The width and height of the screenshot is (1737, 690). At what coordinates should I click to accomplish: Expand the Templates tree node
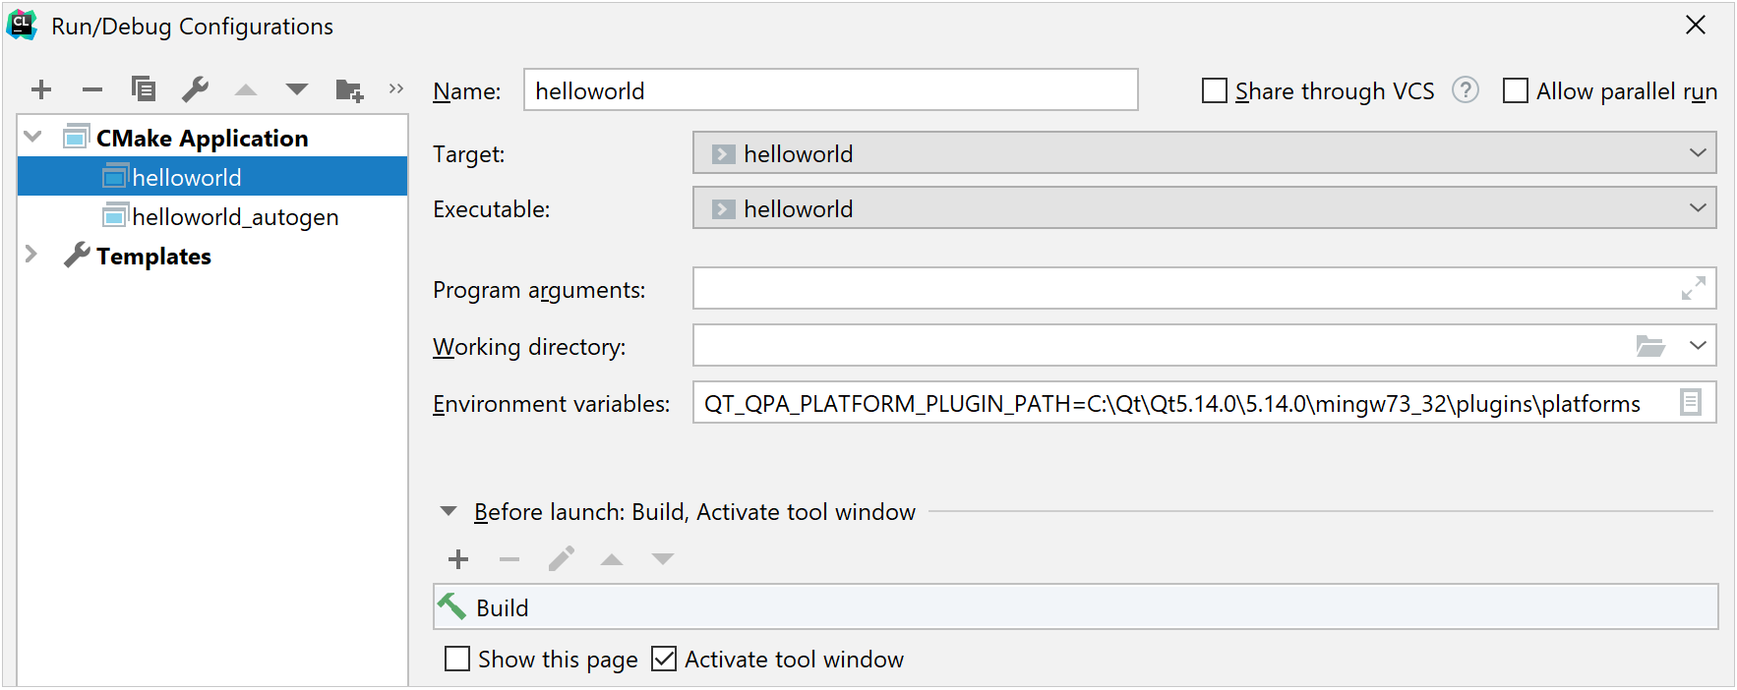pos(31,255)
